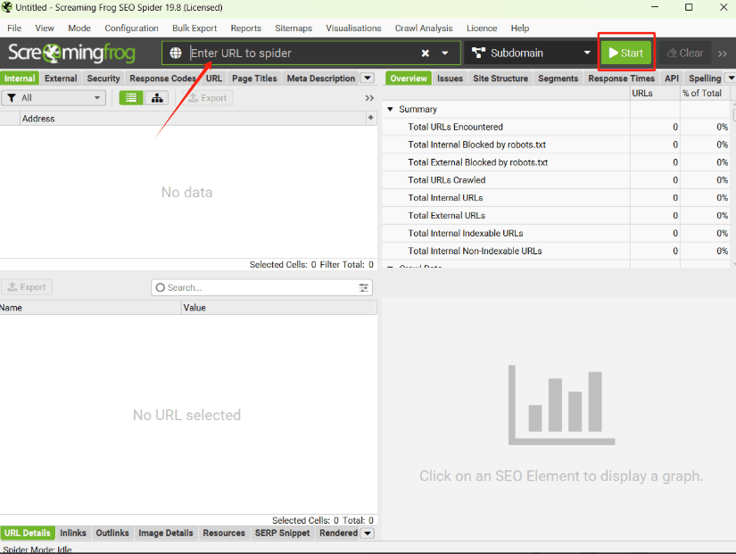Switch to tree view icon
The image size is (736, 554).
(x=157, y=98)
